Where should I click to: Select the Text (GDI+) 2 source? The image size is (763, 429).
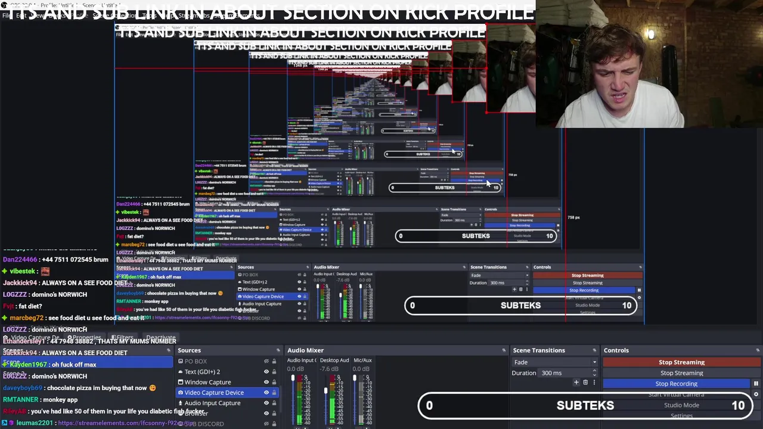tap(227, 372)
